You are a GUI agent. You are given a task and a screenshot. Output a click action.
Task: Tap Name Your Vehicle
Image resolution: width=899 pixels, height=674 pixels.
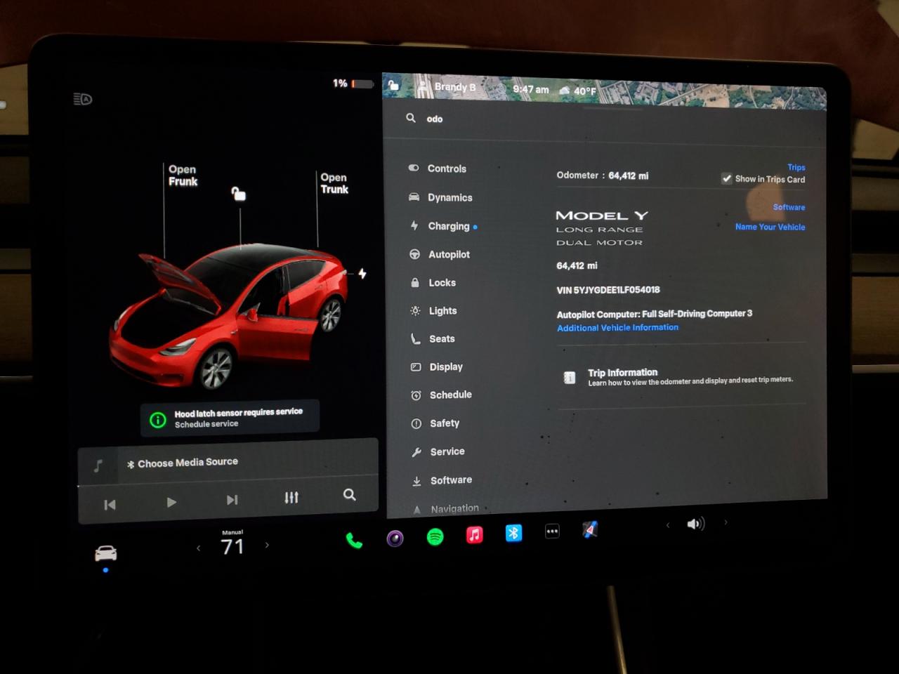coord(769,227)
